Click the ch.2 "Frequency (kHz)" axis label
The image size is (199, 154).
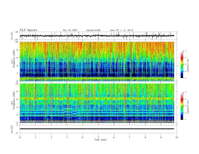tap(14, 100)
